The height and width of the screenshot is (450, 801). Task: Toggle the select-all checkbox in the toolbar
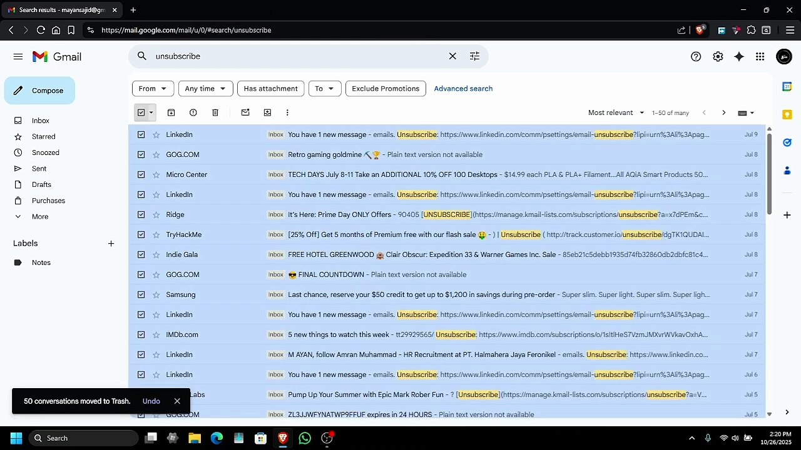coord(141,112)
